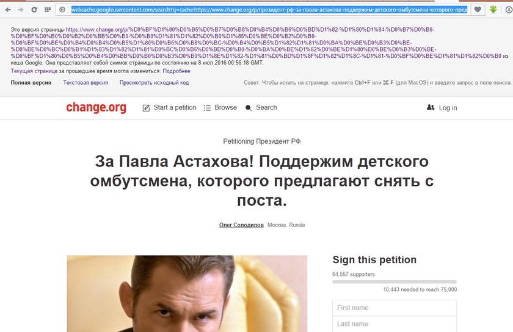Go back with the browser back arrow
The height and width of the screenshot is (332, 513).
coord(8,10)
